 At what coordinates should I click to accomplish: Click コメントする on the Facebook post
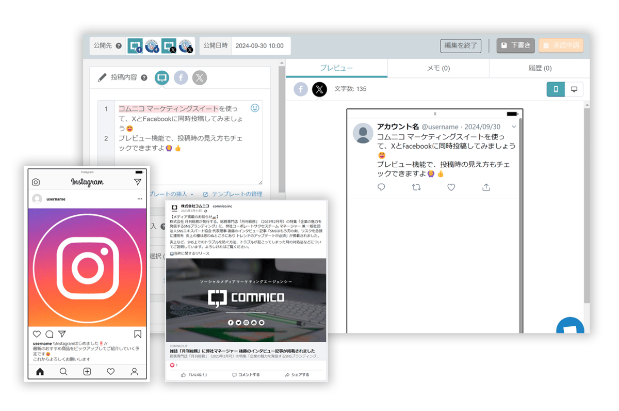tap(246, 375)
